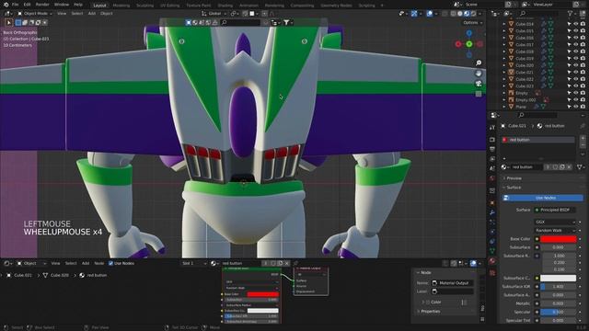This screenshot has width=589, height=331.
Task: Toggle selectability of Cube.019 via arrow icon
Action: click(x=569, y=59)
